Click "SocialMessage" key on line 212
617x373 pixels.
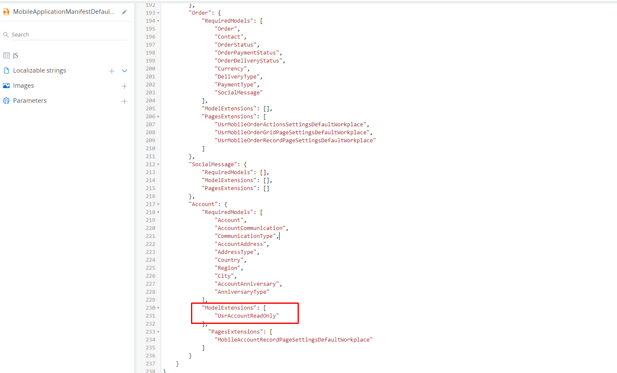[213, 164]
